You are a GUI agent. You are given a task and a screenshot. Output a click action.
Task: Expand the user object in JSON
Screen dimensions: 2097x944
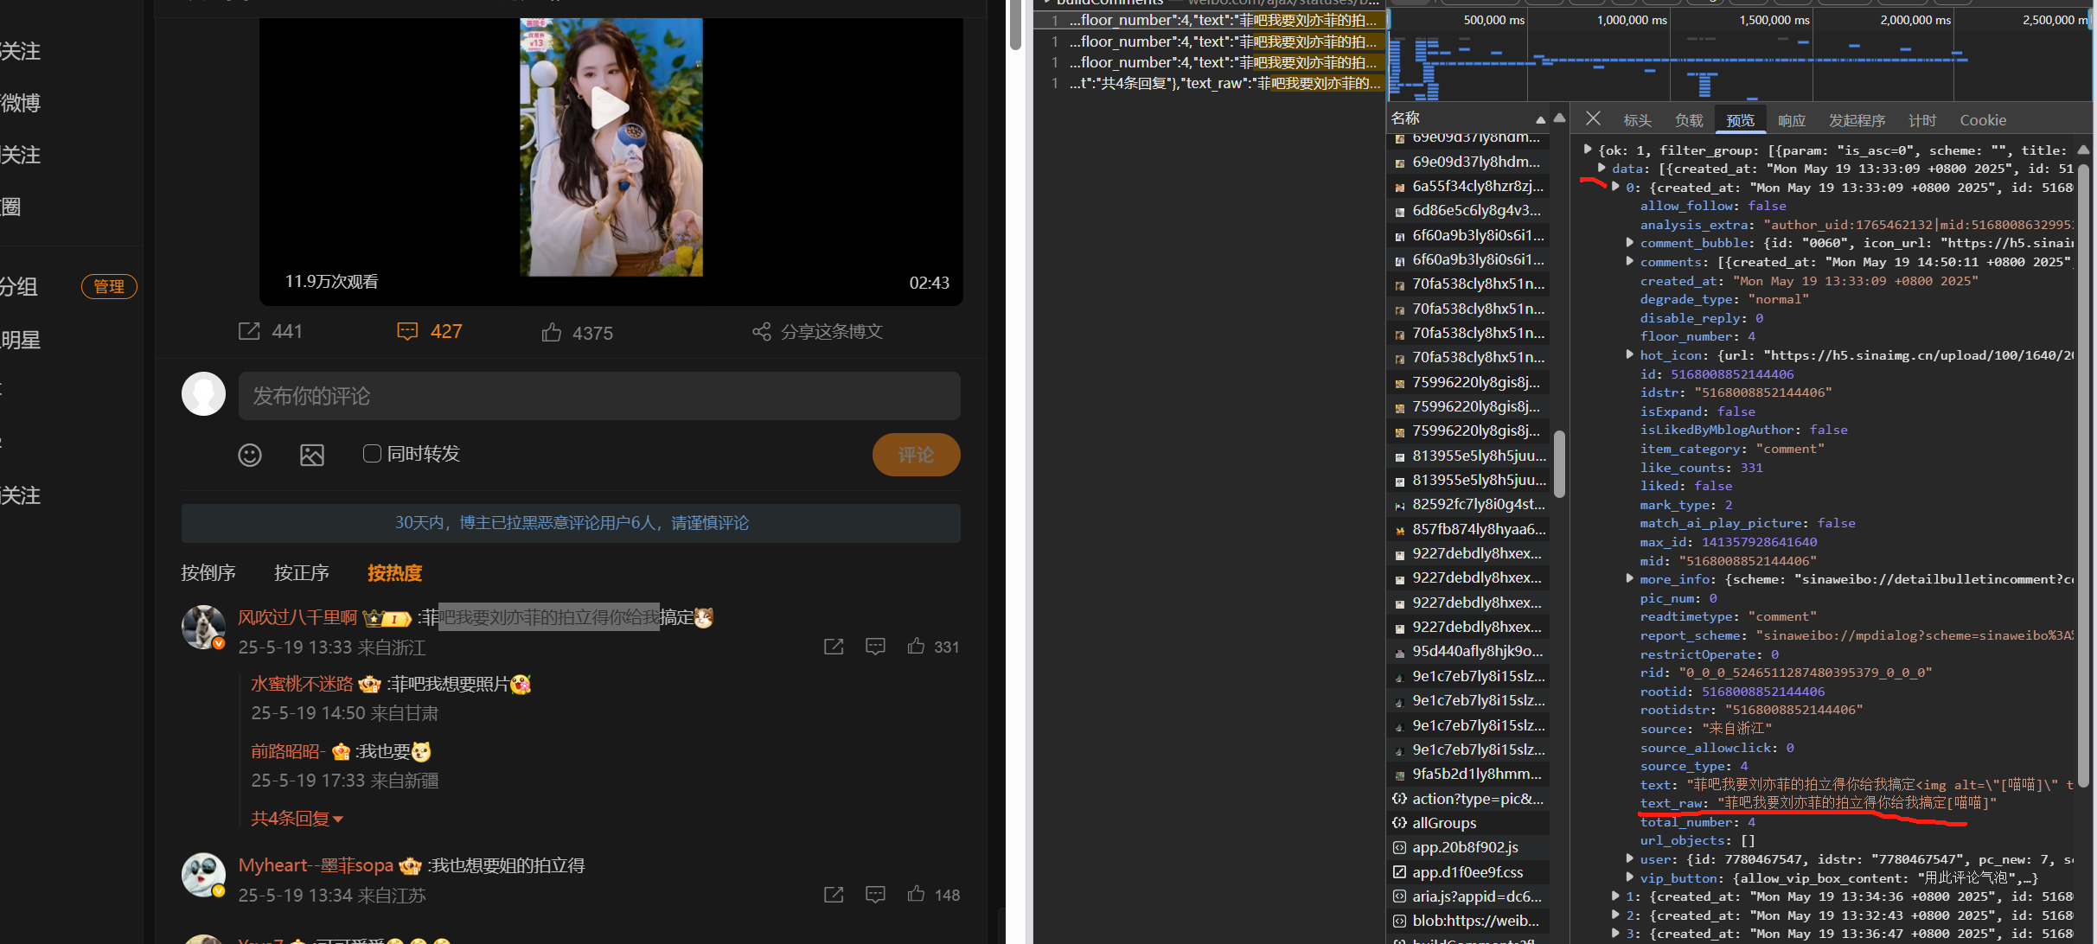click(1629, 859)
